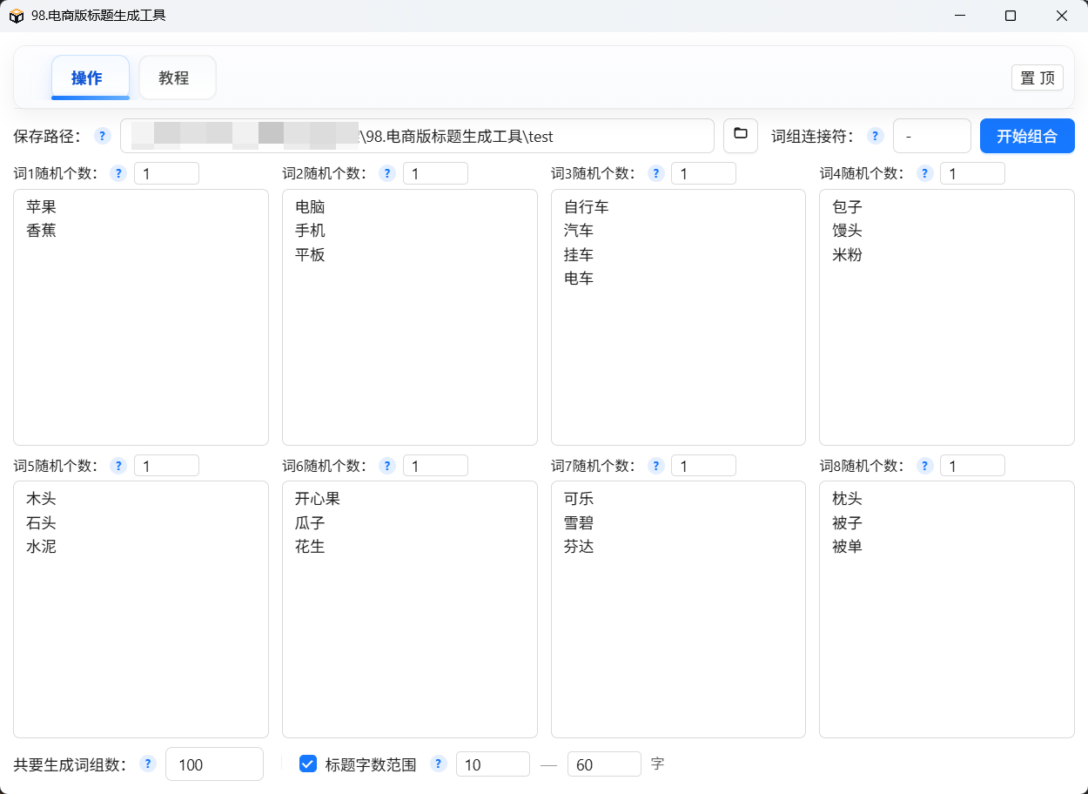
Task: Click help icon next to 保存路径
Action: tap(103, 136)
